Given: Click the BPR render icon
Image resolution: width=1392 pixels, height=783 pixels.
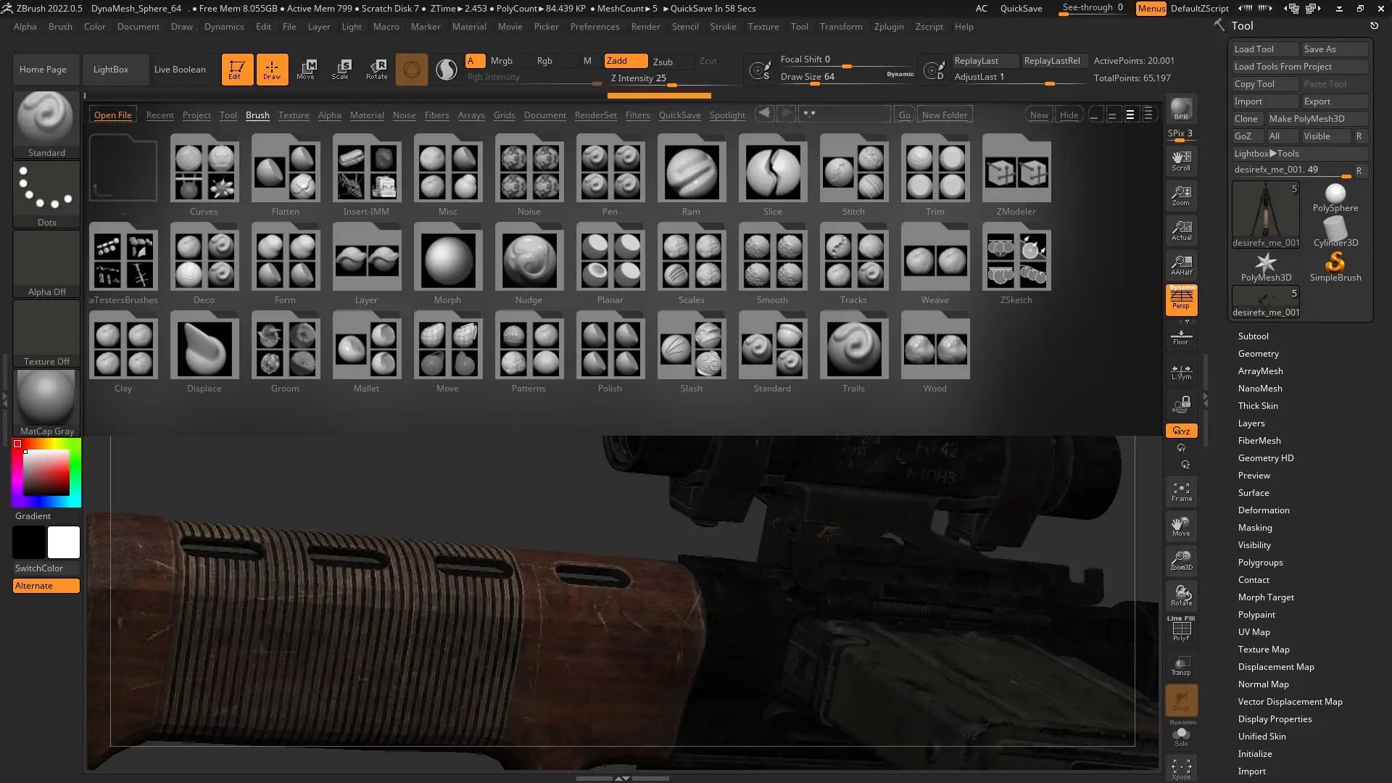Looking at the screenshot, I should [x=1181, y=109].
